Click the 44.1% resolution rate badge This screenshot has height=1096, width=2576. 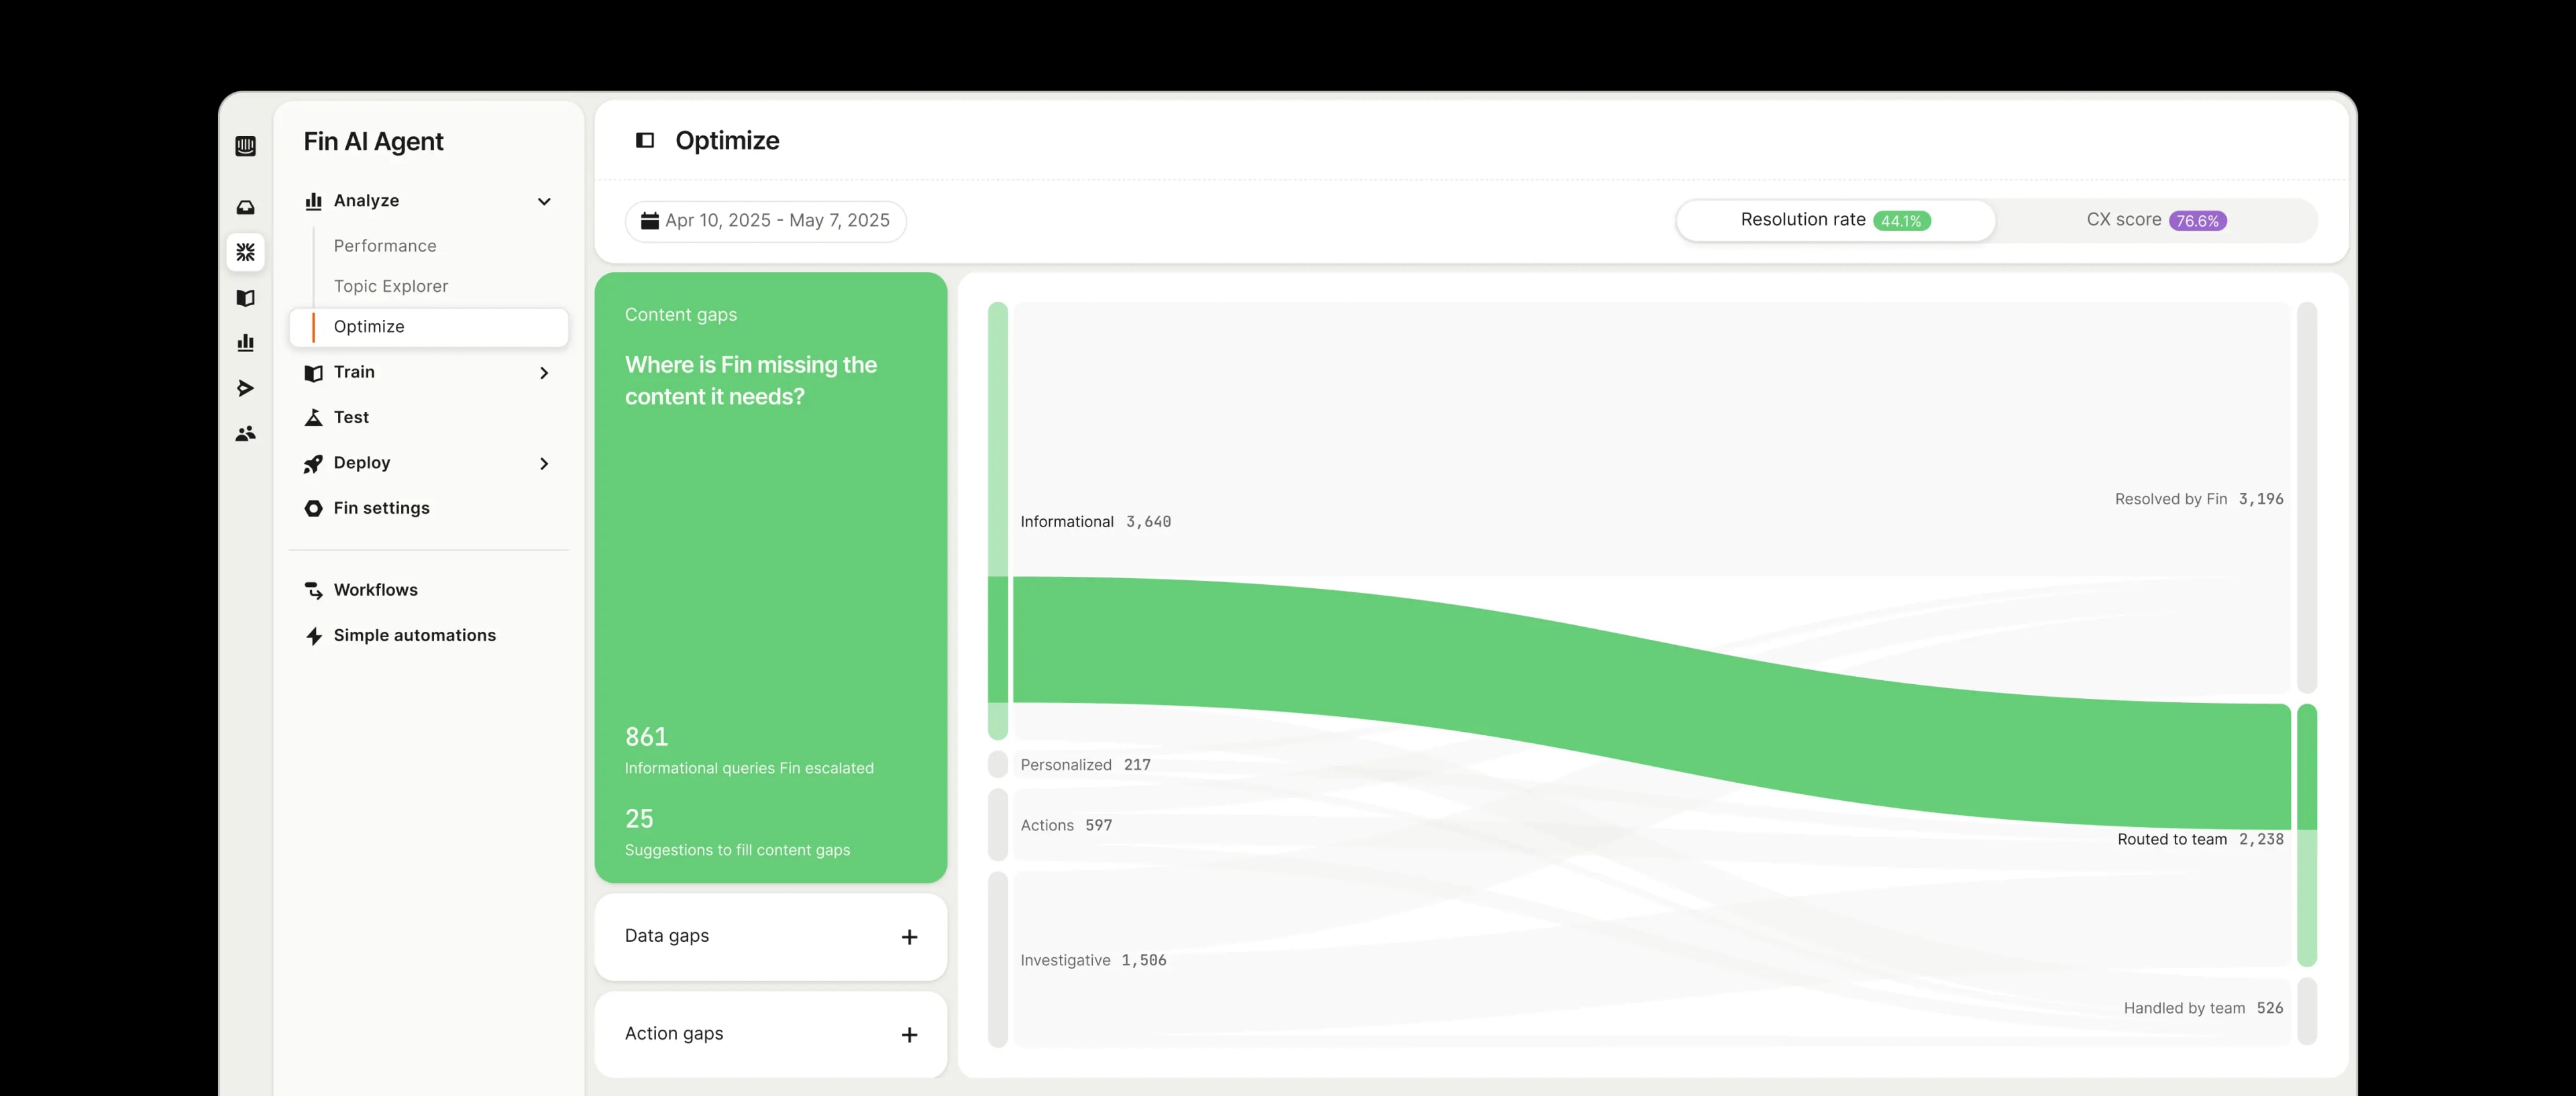point(1901,221)
